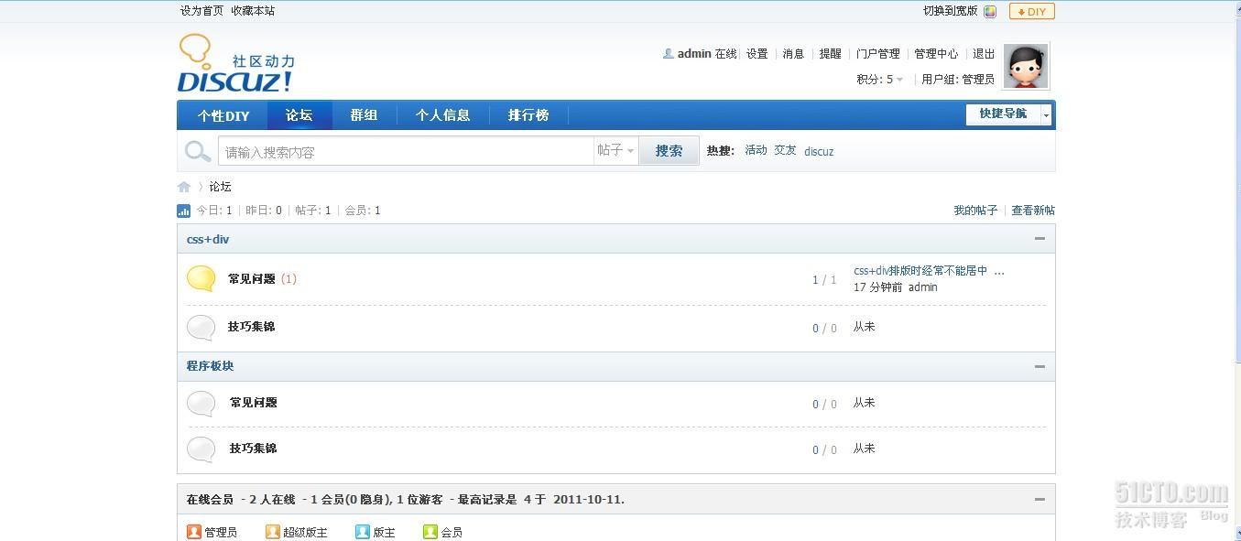Screen dimensions: 1241x541
Task: Collapse the css+div category section
Action: (x=1040, y=239)
